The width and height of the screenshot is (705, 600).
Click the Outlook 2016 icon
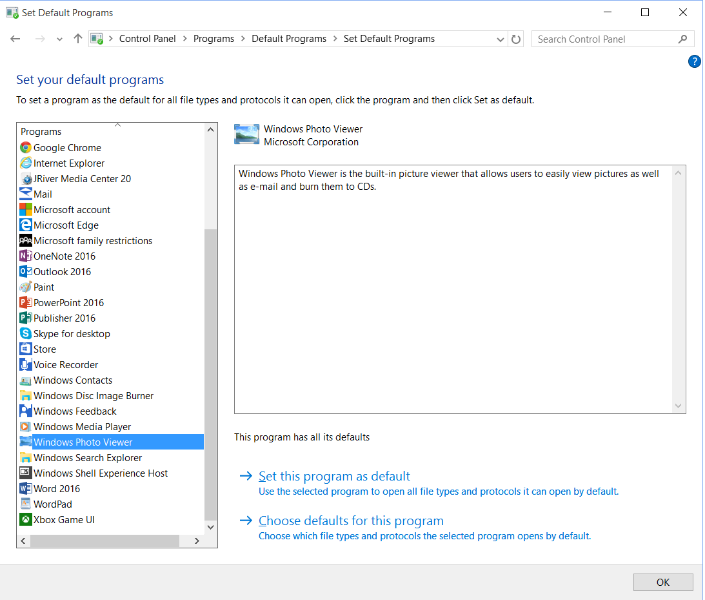(26, 271)
